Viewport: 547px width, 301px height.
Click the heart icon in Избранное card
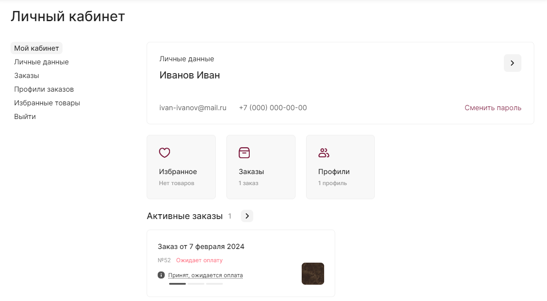pos(164,153)
